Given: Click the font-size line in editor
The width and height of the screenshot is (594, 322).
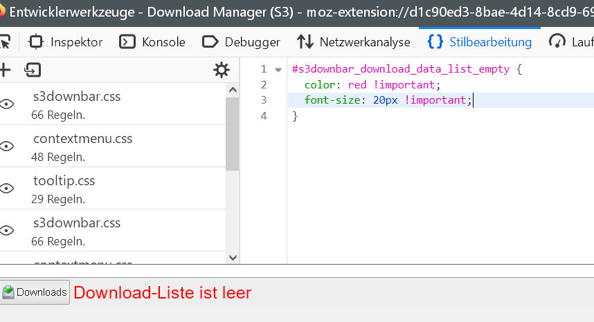Looking at the screenshot, I should point(388,100).
